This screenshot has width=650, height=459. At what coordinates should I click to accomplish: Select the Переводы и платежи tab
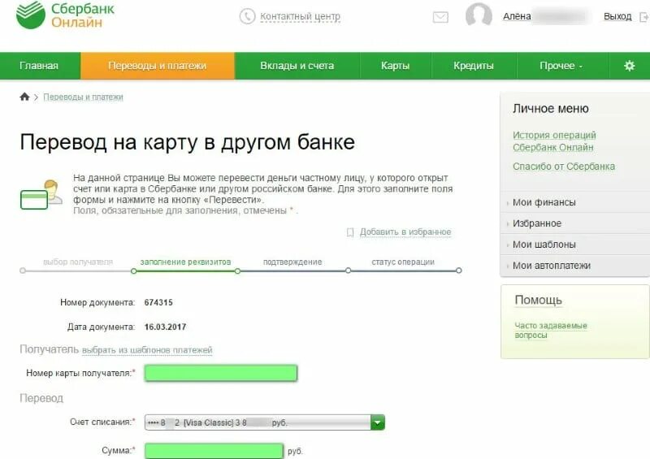[x=157, y=66]
